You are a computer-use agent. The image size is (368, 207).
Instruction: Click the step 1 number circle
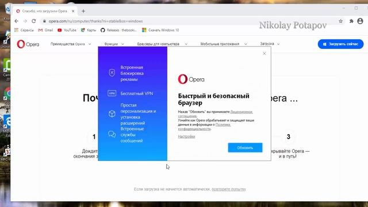[x=94, y=137]
